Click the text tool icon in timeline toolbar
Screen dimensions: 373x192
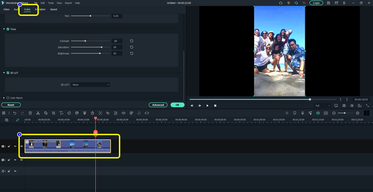[x=62, y=113]
